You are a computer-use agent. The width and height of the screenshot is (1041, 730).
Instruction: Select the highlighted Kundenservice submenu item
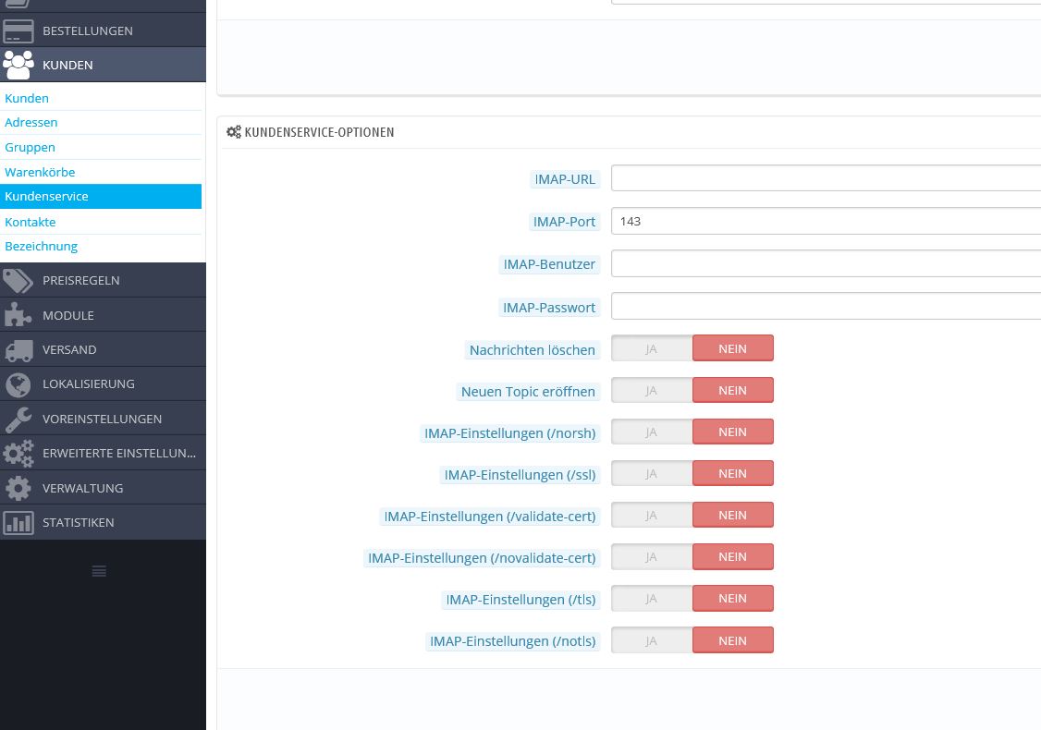101,197
